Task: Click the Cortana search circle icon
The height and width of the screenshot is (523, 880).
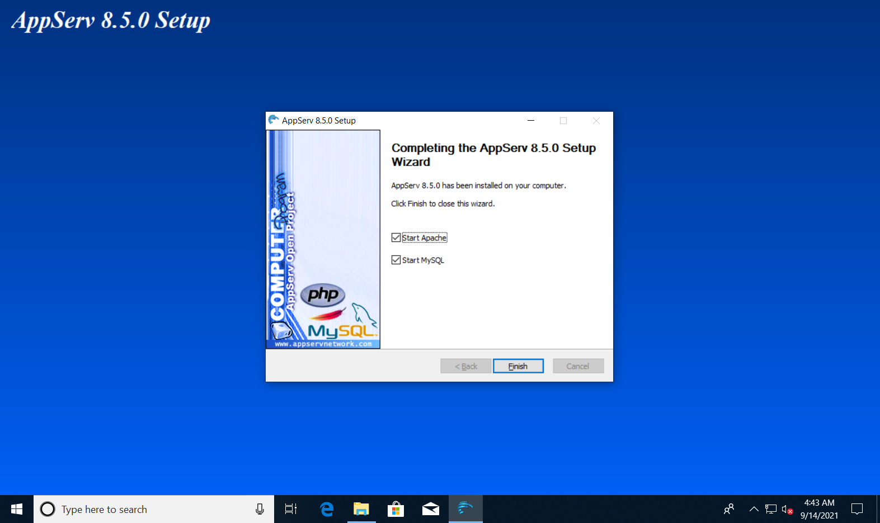Action: pyautogui.click(x=48, y=509)
